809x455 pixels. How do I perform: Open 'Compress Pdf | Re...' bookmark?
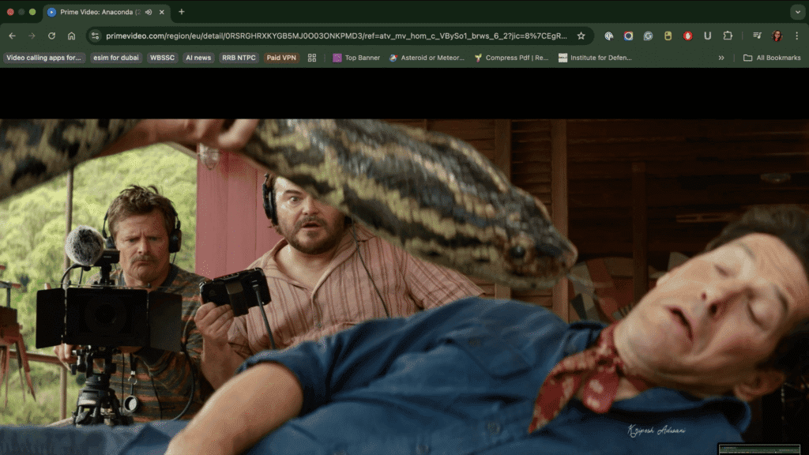511,58
